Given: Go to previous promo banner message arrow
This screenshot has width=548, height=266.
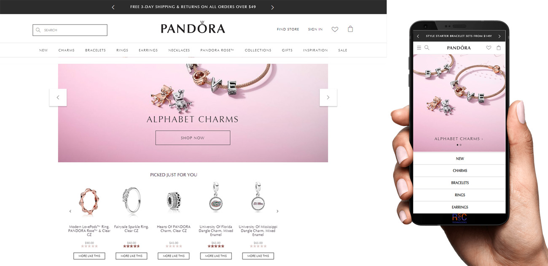Looking at the screenshot, I should pyautogui.click(x=113, y=7).
